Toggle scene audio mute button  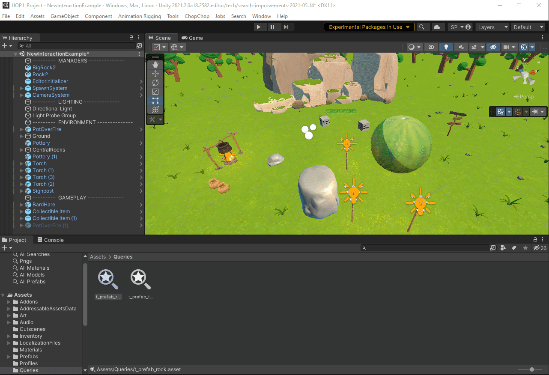coord(461,47)
